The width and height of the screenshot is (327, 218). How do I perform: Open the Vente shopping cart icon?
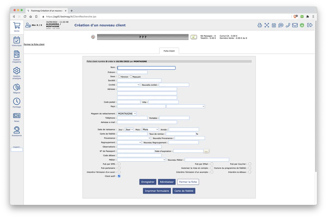[x=17, y=26]
